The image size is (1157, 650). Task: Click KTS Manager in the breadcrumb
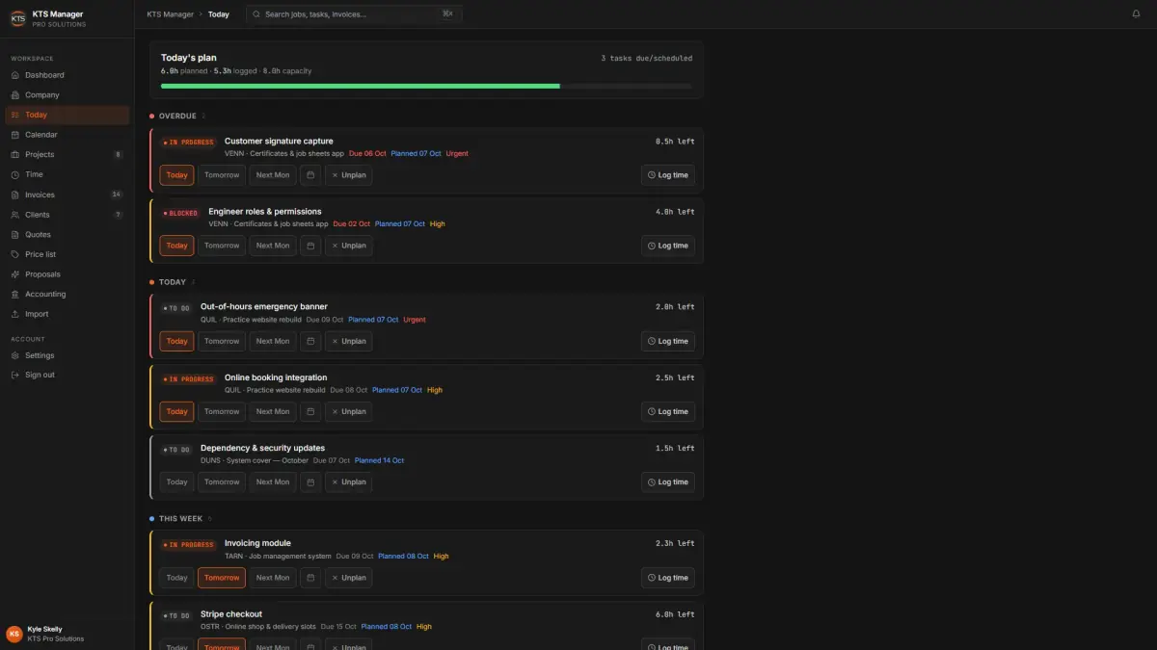coord(171,14)
